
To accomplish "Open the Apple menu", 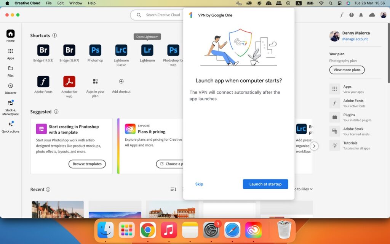I will 7,3.
